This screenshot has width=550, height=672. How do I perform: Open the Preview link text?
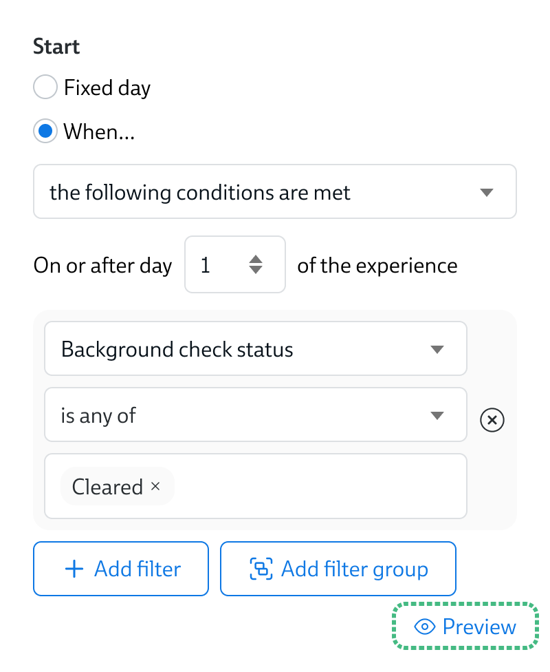(x=479, y=627)
